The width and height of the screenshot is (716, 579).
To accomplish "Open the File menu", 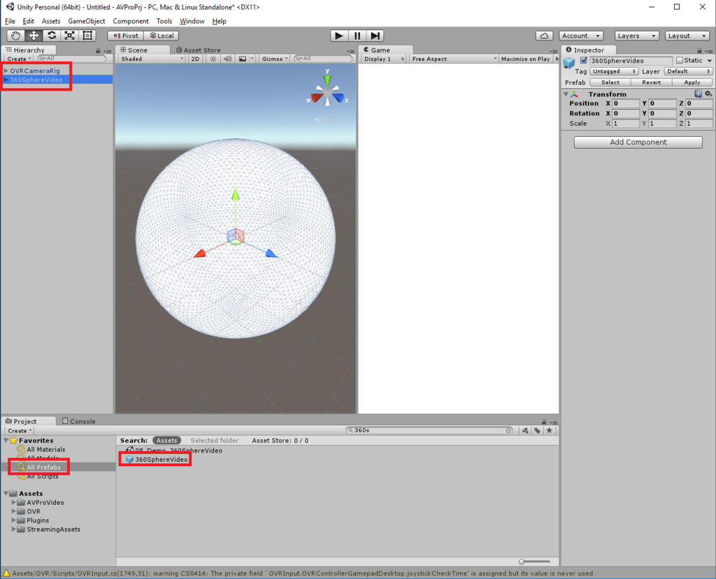I will [10, 21].
